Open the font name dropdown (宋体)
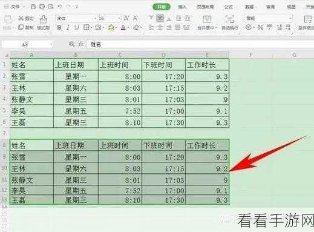This screenshot has height=232, width=314. (x=95, y=18)
